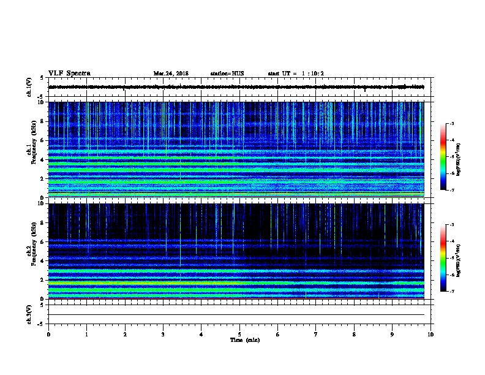
Task: Click the -7 label on ch.1 colorbar
Action: (452, 190)
